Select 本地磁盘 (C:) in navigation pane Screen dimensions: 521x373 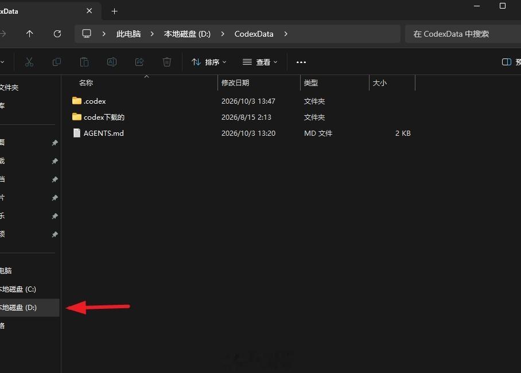click(18, 289)
